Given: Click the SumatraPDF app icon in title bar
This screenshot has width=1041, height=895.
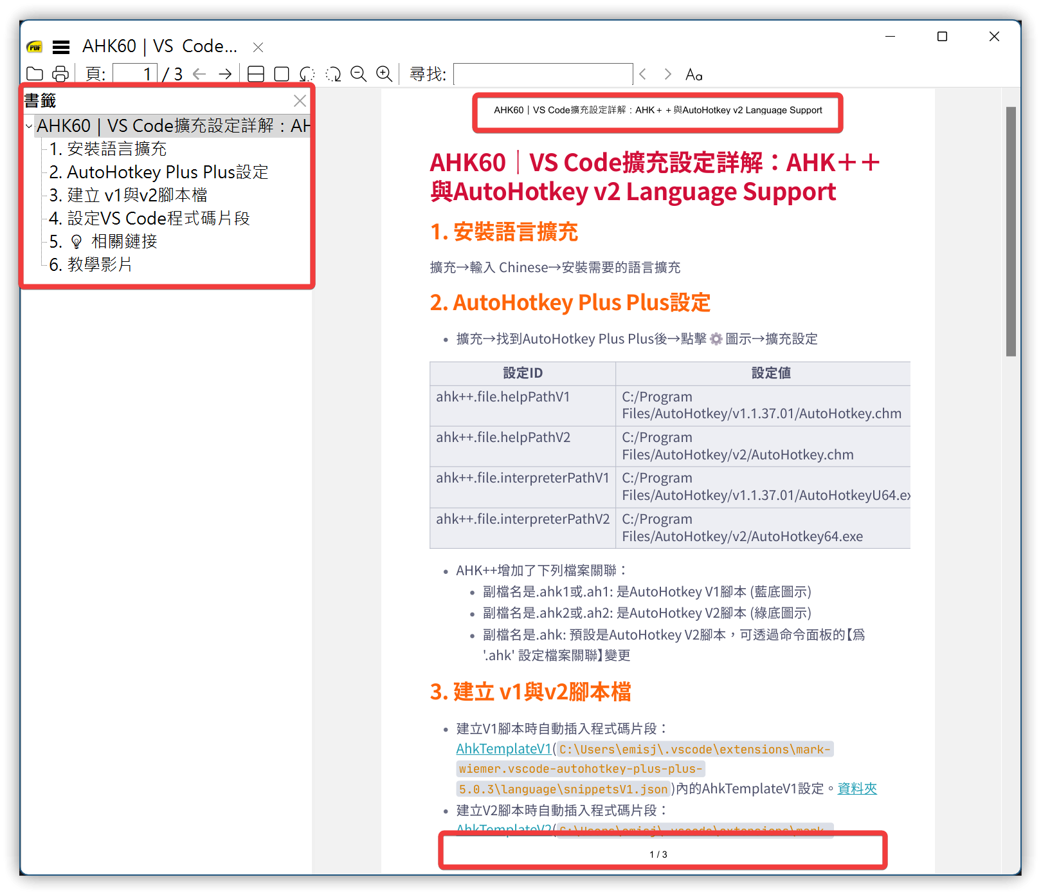Looking at the screenshot, I should pos(34,47).
